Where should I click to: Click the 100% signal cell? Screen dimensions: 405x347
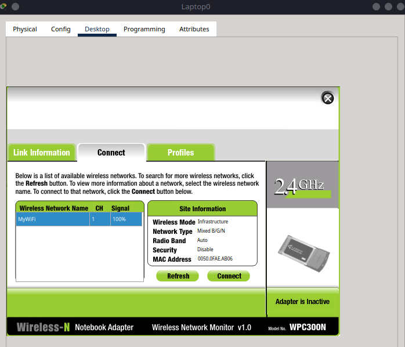[126, 219]
